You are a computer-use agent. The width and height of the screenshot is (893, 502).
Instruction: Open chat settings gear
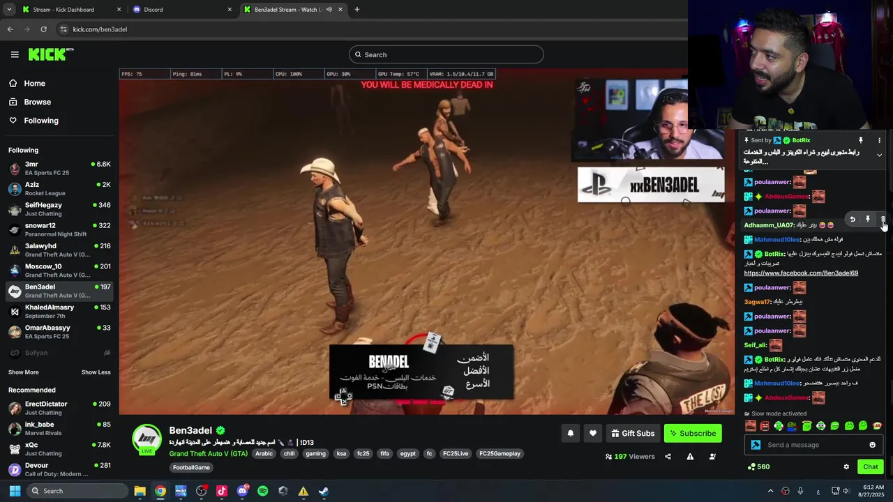846,467
